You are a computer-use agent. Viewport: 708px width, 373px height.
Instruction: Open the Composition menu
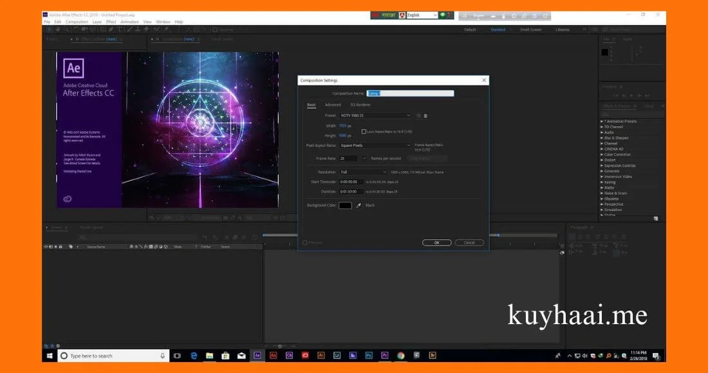click(x=77, y=22)
